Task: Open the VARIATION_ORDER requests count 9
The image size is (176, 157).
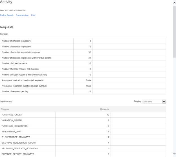Action: point(108,121)
